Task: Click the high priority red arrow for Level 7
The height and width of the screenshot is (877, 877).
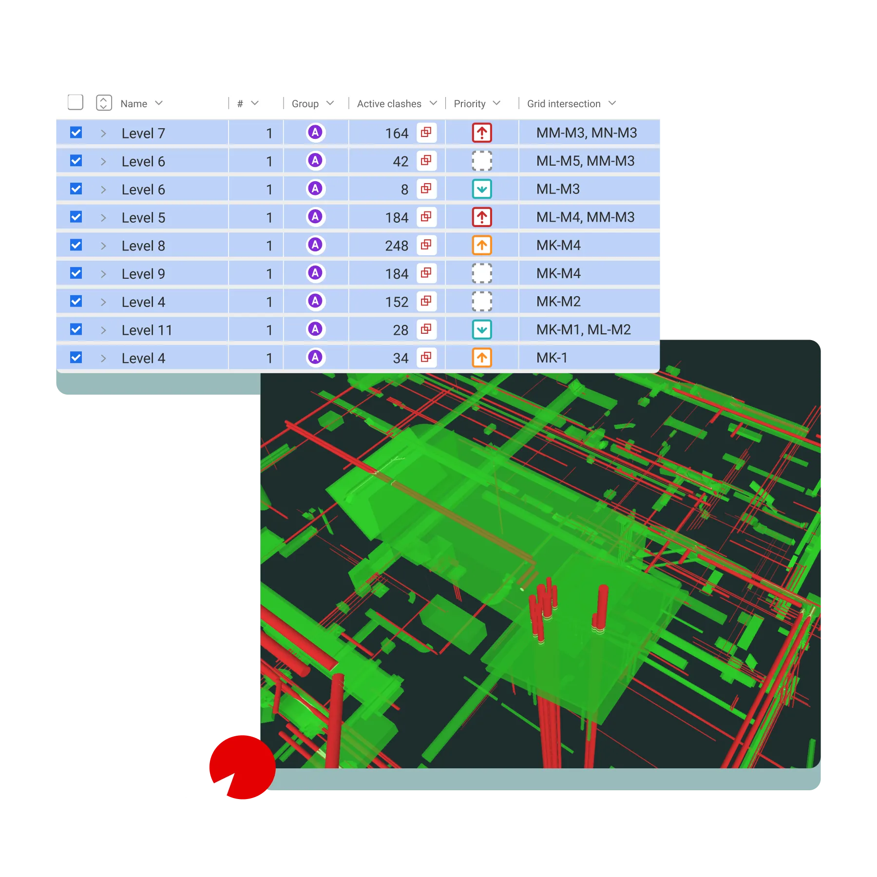Action: pyautogui.click(x=481, y=133)
